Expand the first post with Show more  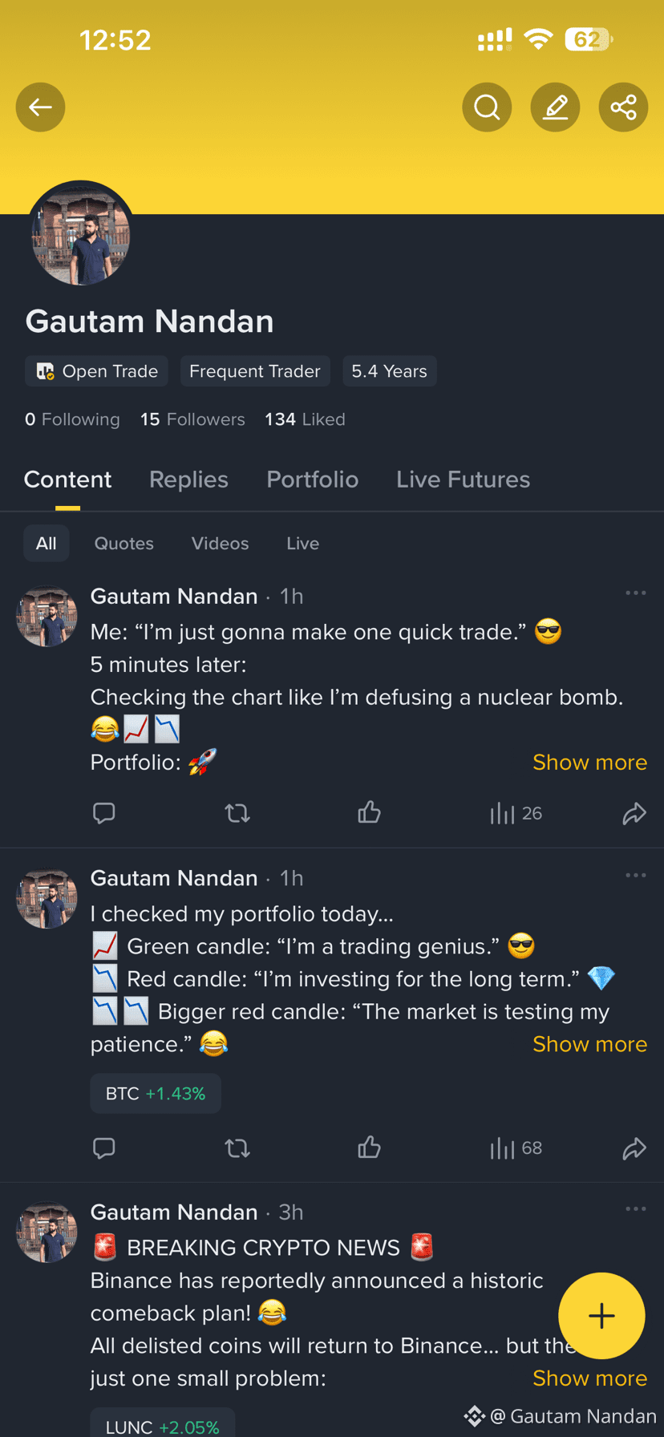coord(589,762)
